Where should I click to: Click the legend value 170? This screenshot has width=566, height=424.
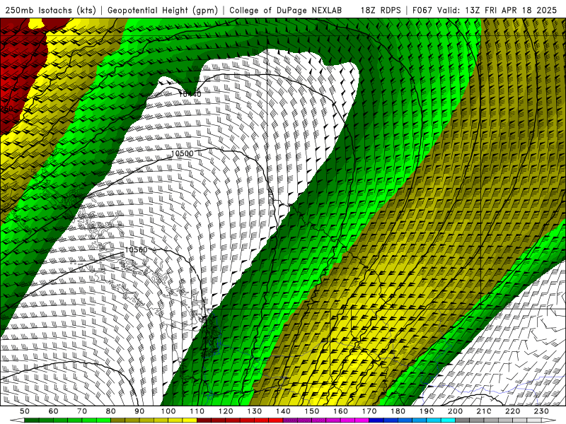point(369,411)
